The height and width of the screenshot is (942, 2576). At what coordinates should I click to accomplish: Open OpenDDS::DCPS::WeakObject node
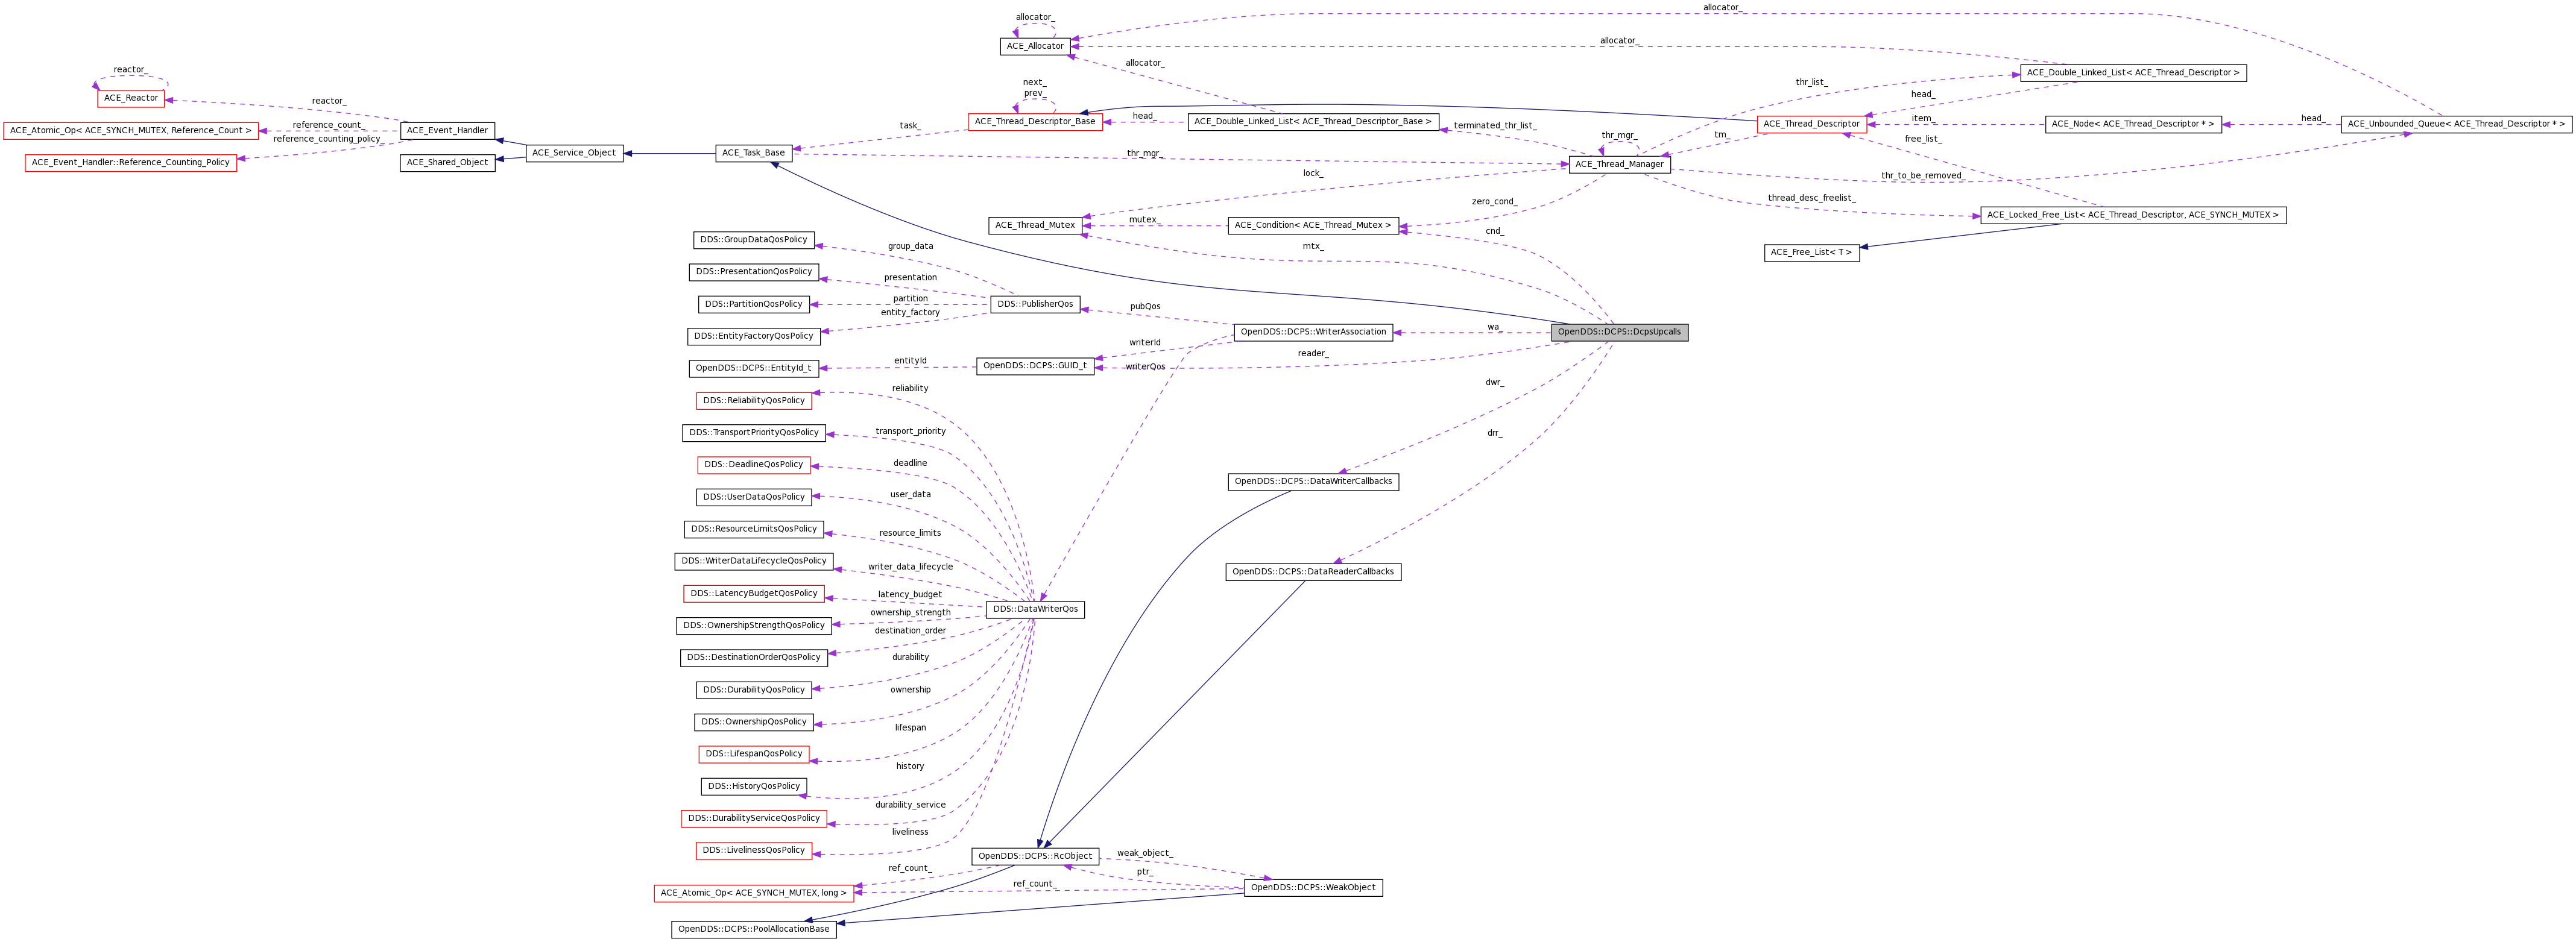[1313, 888]
